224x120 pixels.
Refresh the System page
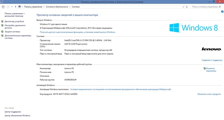(x=187, y=7)
